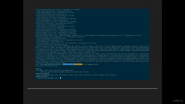Click the 'Installing collected packages:' line
Viewport: 185px width, 104px height.
92,46
